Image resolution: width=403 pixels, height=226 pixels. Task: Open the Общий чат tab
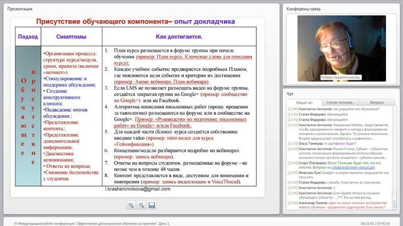pyautogui.click(x=304, y=102)
